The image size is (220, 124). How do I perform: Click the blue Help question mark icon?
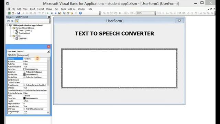coord(80,13)
